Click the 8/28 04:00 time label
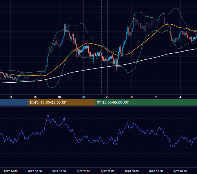 (180, 171)
